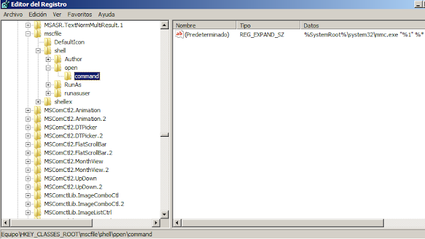Expand the runasuser key

point(48,93)
